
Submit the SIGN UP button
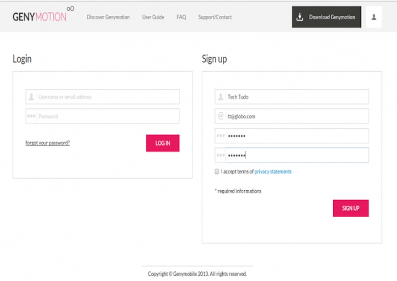coord(351,208)
